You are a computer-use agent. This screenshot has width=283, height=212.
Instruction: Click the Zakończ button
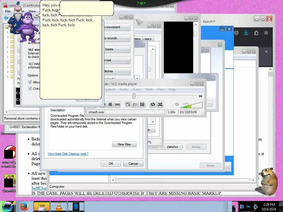point(172,147)
